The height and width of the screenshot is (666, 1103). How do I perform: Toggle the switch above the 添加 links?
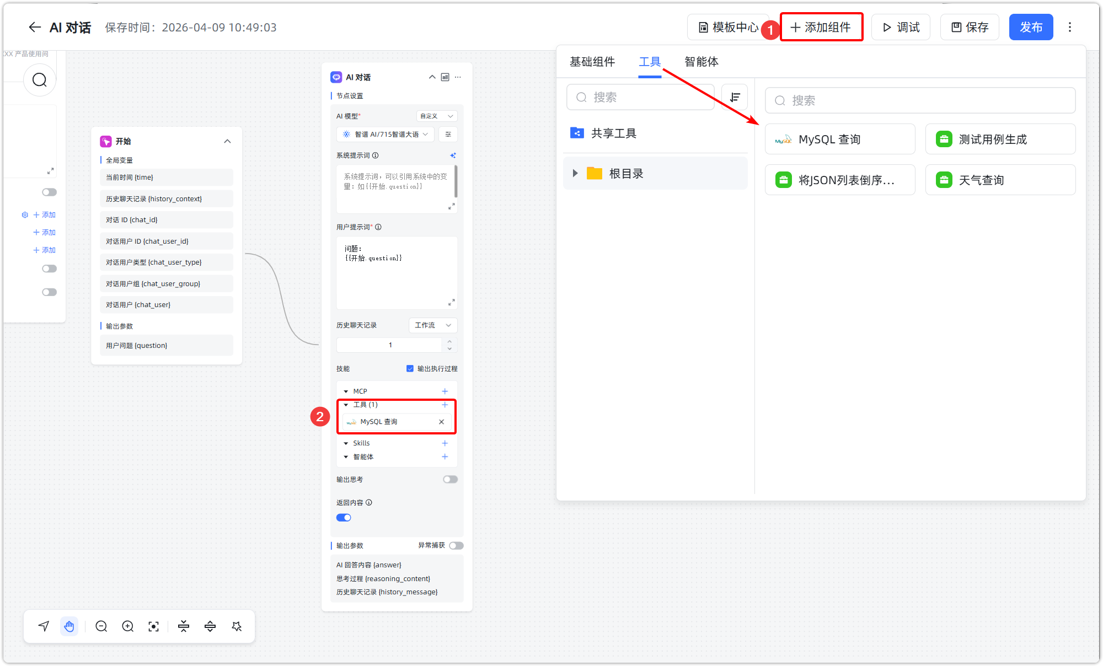49,192
